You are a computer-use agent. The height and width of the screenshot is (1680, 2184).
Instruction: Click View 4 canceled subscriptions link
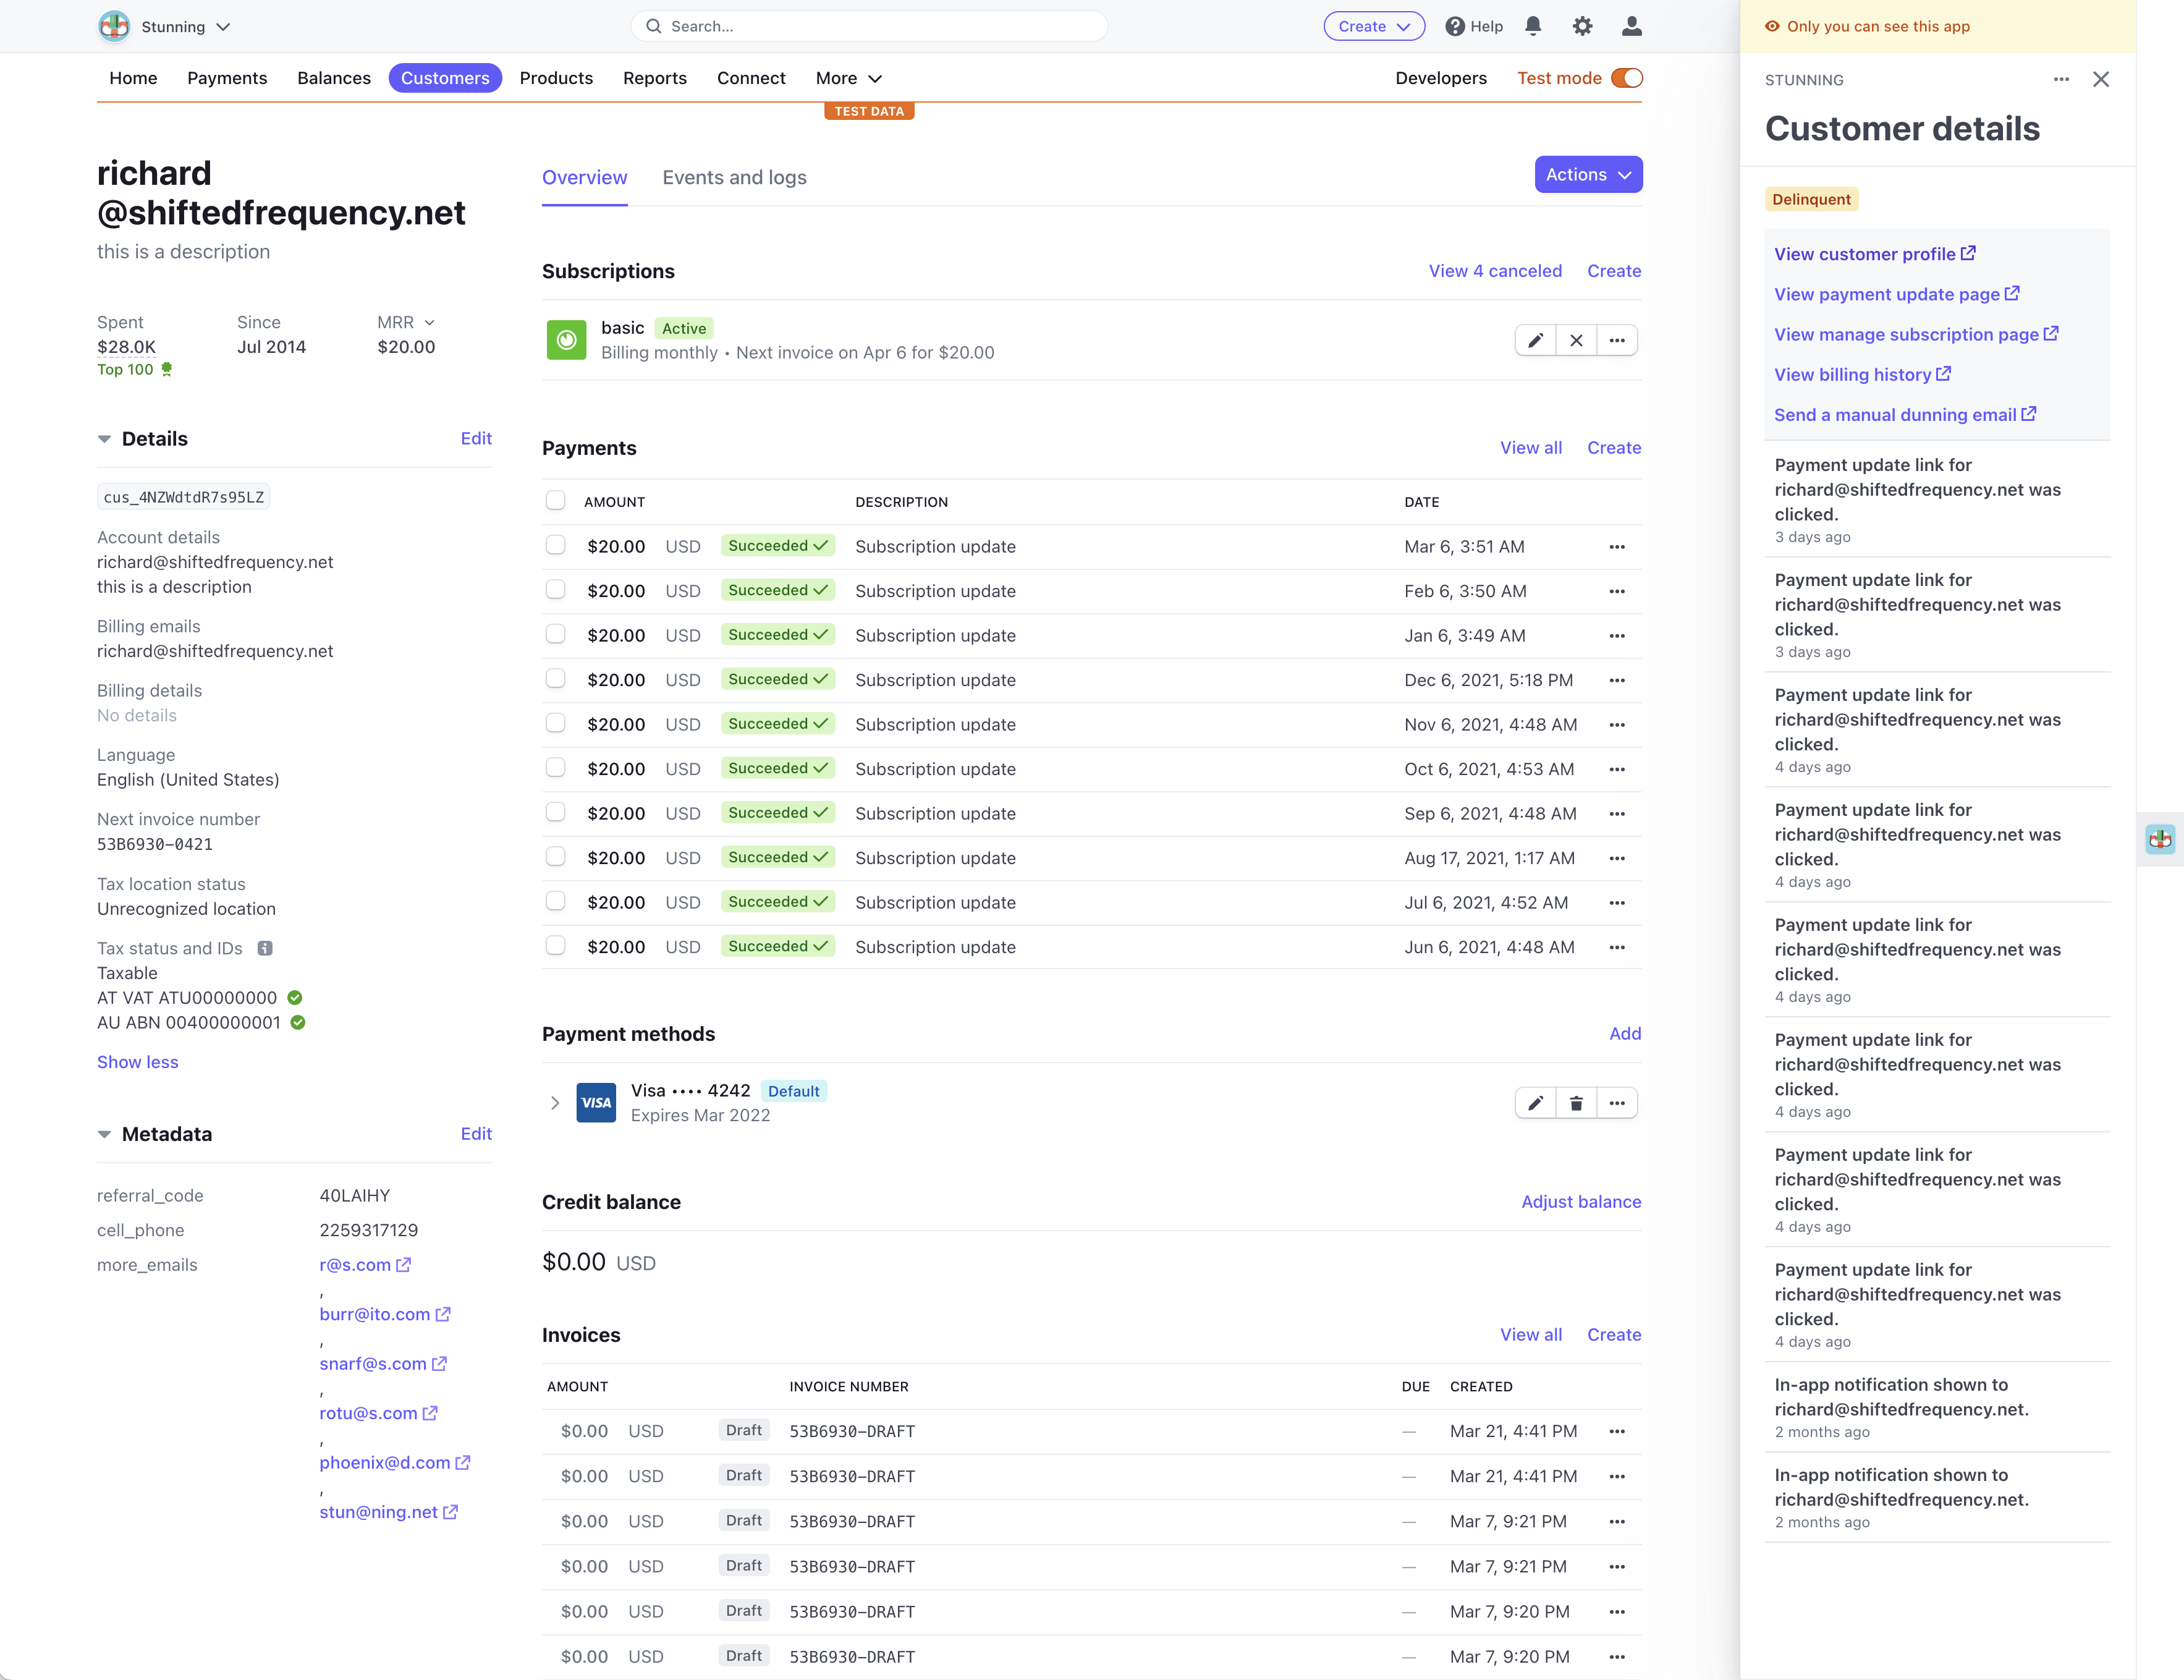(1494, 271)
